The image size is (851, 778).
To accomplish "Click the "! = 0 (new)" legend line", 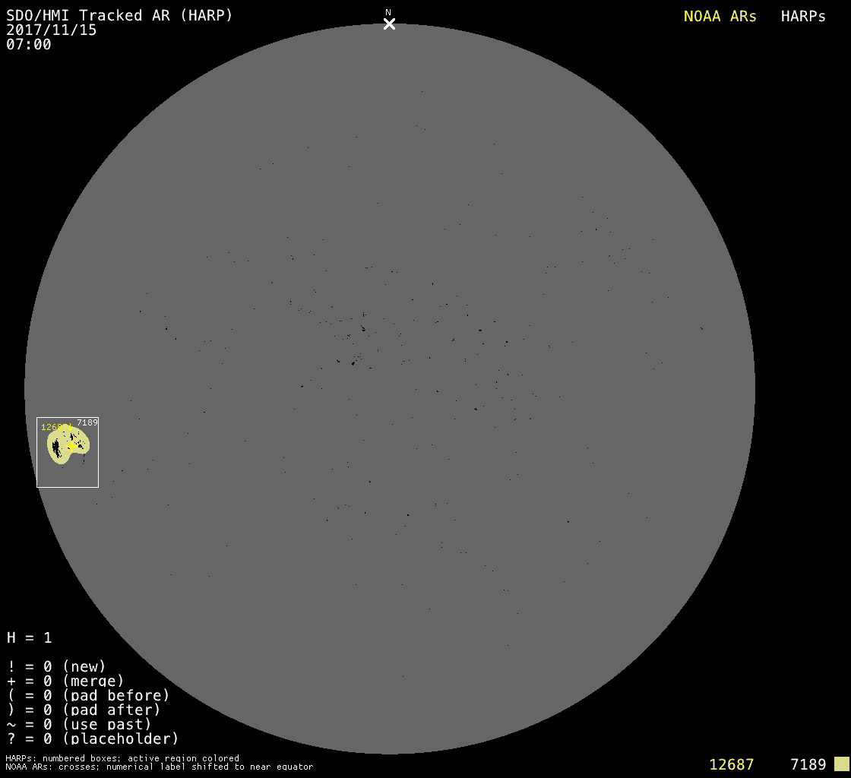I will click(x=56, y=666).
